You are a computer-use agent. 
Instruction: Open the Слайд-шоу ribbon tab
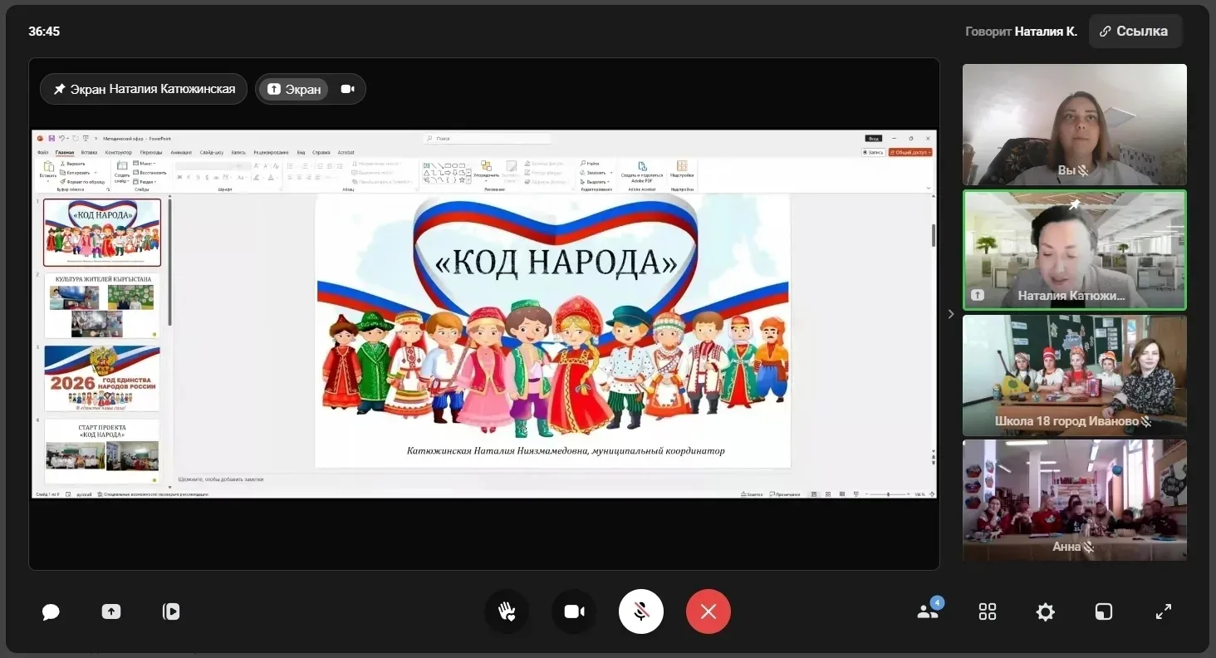(x=212, y=153)
